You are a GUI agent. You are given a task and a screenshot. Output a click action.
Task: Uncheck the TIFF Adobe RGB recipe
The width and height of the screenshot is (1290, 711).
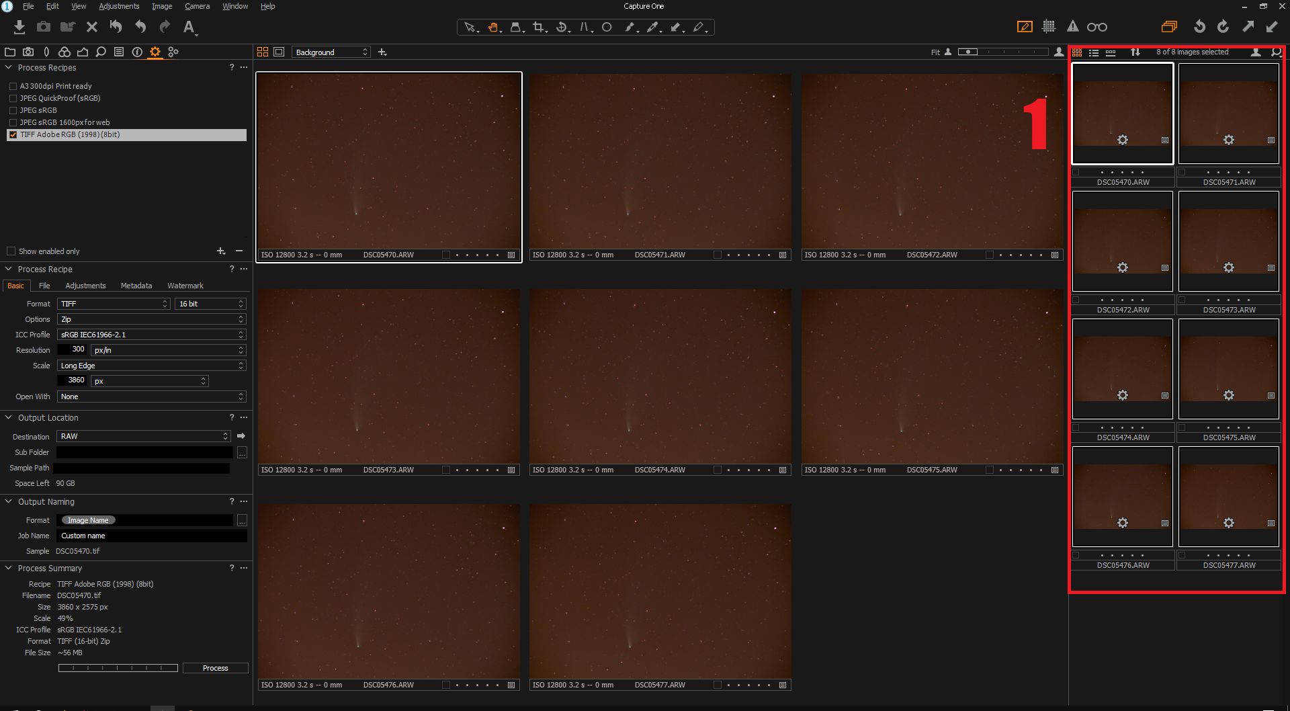tap(13, 134)
